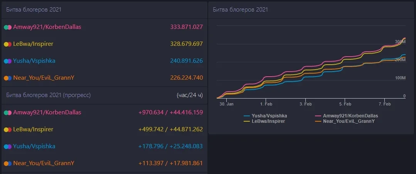Click the Yusha/Vspishka team icon in the totals list

click(x=7, y=61)
